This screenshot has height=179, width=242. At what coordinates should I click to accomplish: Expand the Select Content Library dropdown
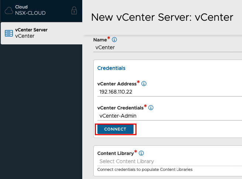(x=170, y=161)
